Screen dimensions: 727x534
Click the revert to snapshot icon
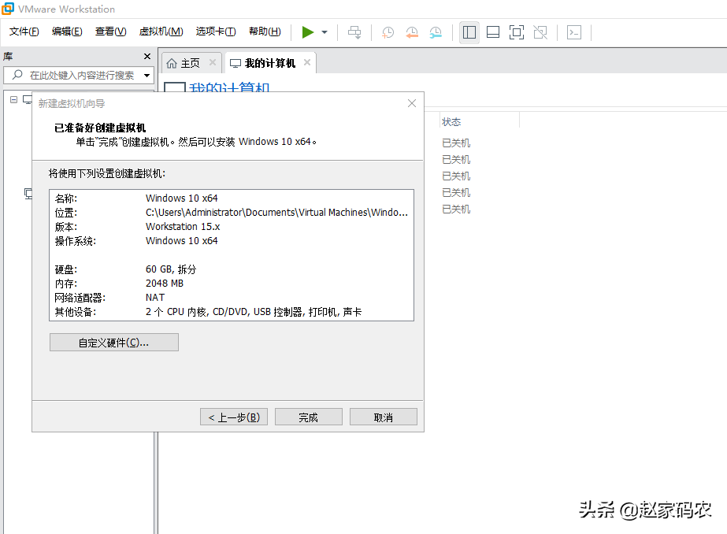pyautogui.click(x=412, y=32)
